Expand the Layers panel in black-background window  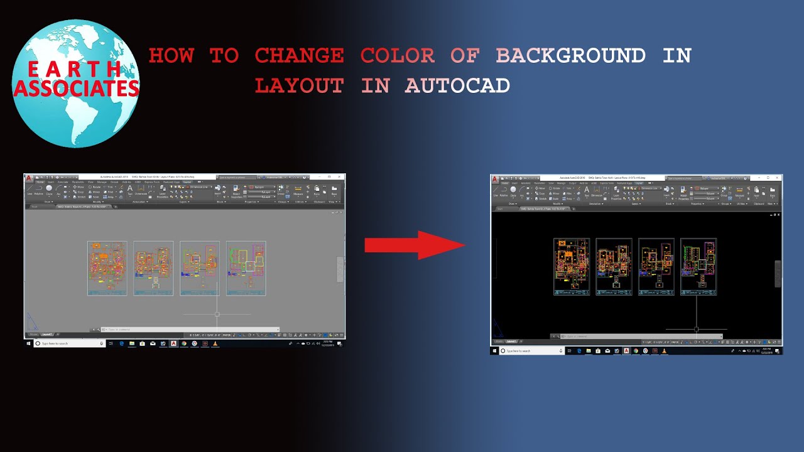(x=635, y=204)
